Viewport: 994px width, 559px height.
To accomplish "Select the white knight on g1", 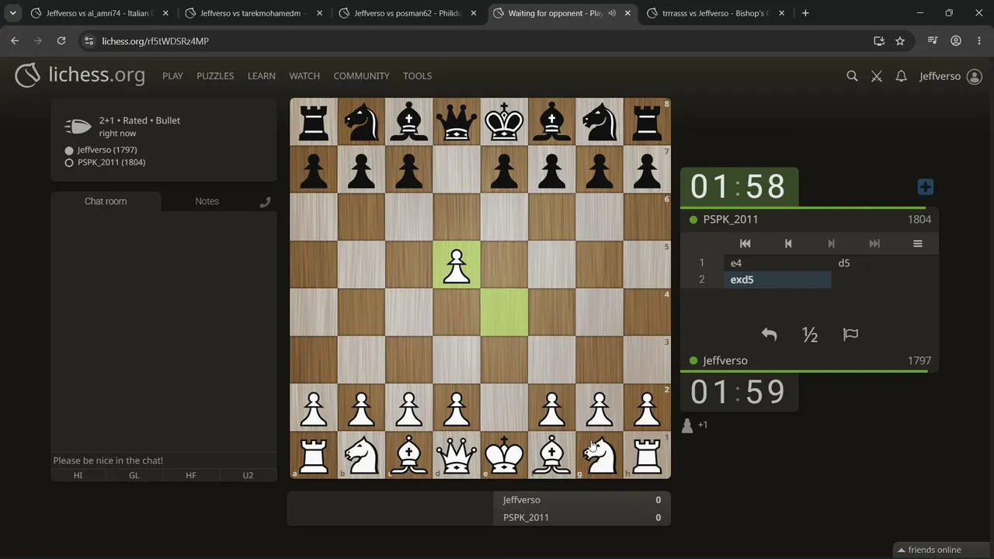I will [x=600, y=455].
